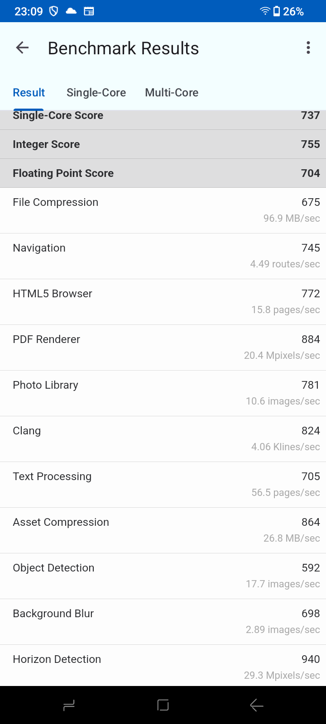
Task: Tap the Wi-Fi status icon
Action: point(265,11)
